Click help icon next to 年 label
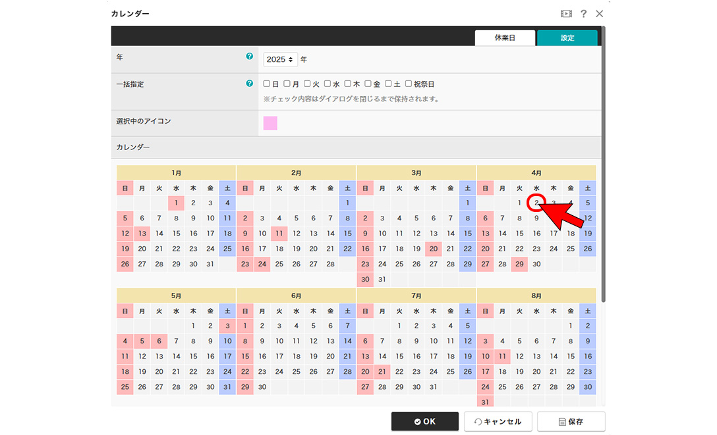 coord(249,57)
